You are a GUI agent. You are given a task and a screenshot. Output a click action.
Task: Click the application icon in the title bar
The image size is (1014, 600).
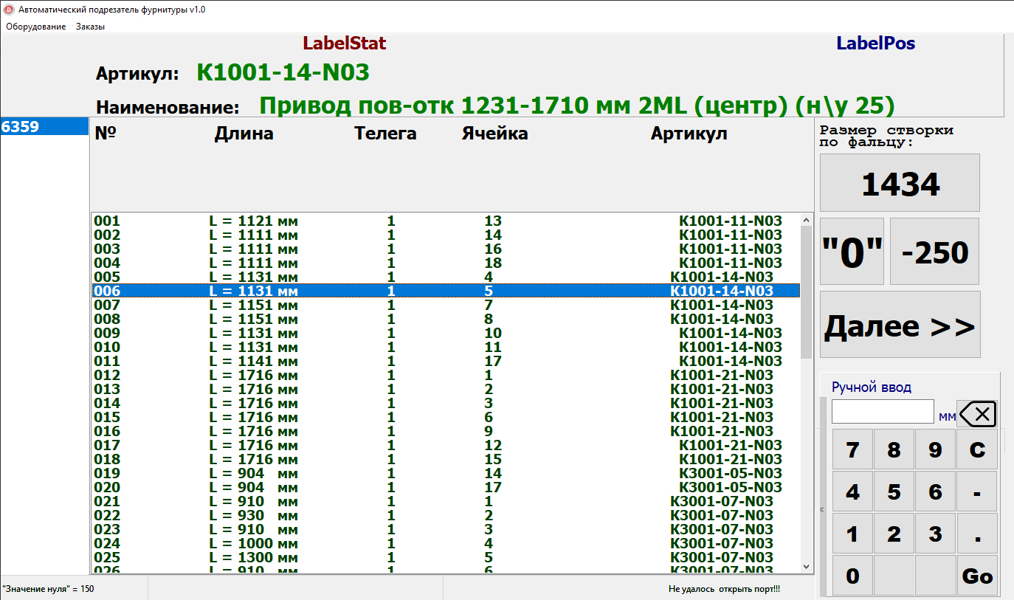[x=9, y=10]
